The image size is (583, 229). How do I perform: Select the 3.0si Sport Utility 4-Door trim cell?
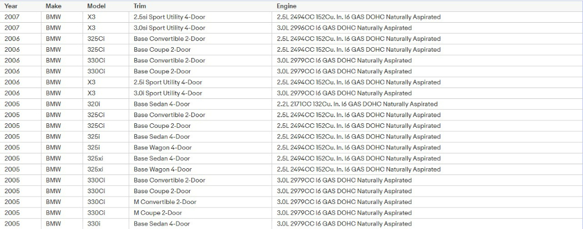[169, 28]
